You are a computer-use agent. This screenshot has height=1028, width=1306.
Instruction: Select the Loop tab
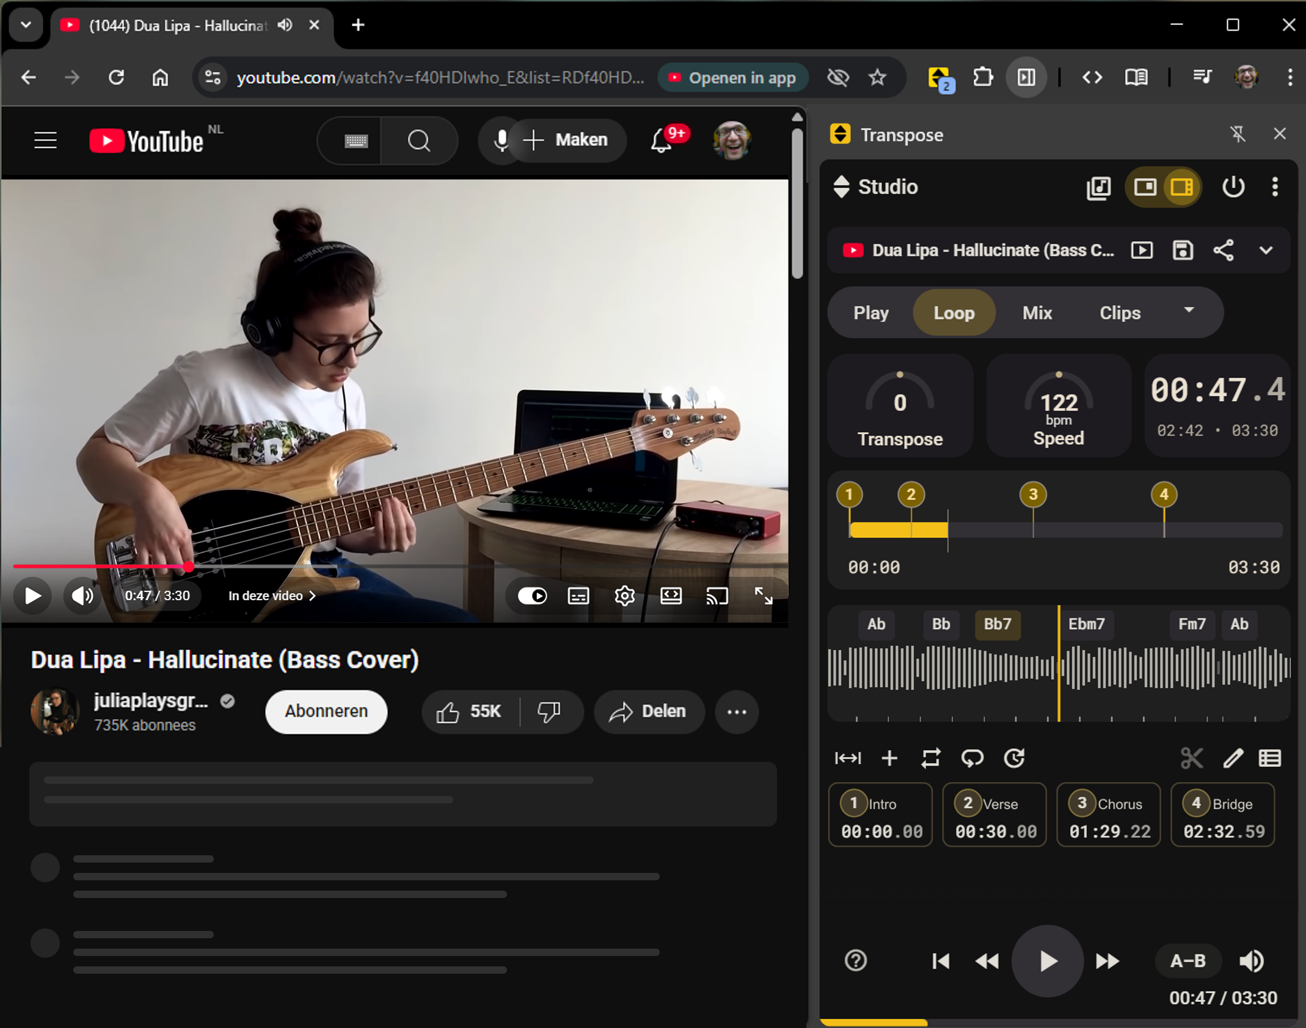[x=954, y=313]
